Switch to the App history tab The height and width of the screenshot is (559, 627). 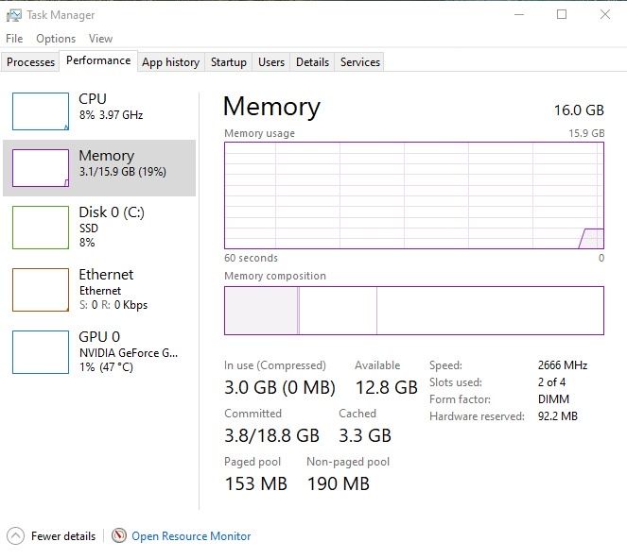(170, 62)
